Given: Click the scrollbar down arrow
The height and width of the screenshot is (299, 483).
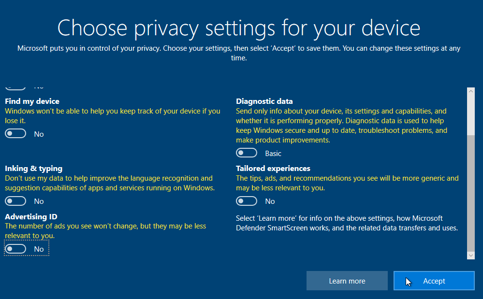Looking at the screenshot, I should pyautogui.click(x=471, y=255).
